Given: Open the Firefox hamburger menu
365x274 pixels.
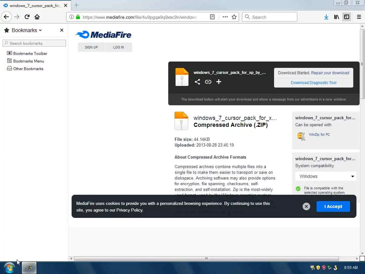Looking at the screenshot, I should tap(359, 17).
